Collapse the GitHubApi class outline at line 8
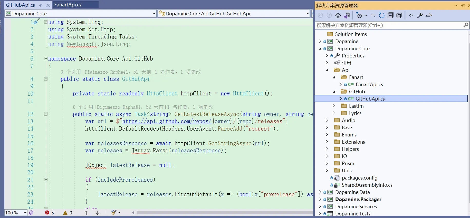 point(46,79)
